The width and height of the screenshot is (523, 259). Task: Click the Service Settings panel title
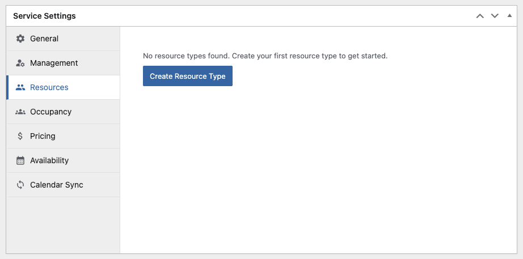pos(44,16)
